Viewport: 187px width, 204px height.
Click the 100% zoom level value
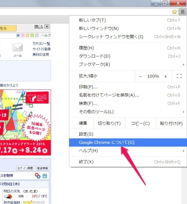pyautogui.click(x=153, y=76)
